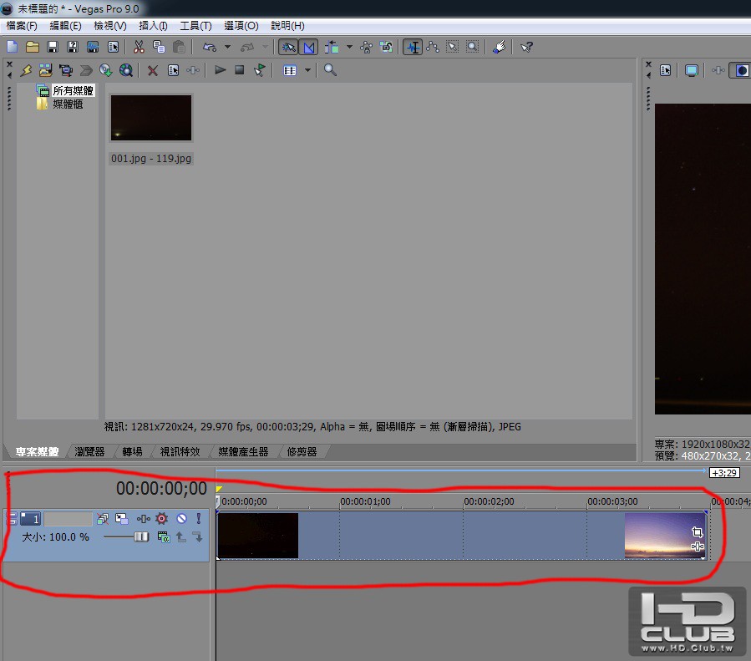Open a project with the folder icon
751x661 pixels.
(32, 47)
